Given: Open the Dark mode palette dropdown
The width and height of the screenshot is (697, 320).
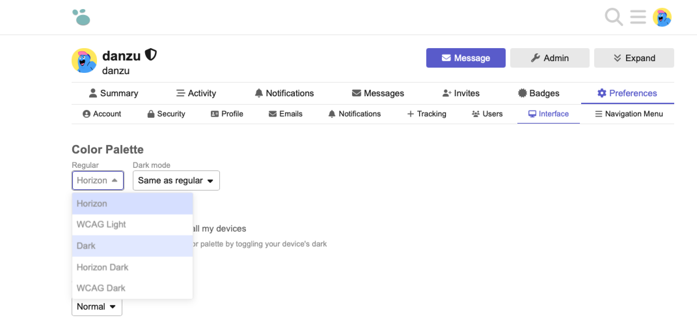Looking at the screenshot, I should [x=176, y=180].
